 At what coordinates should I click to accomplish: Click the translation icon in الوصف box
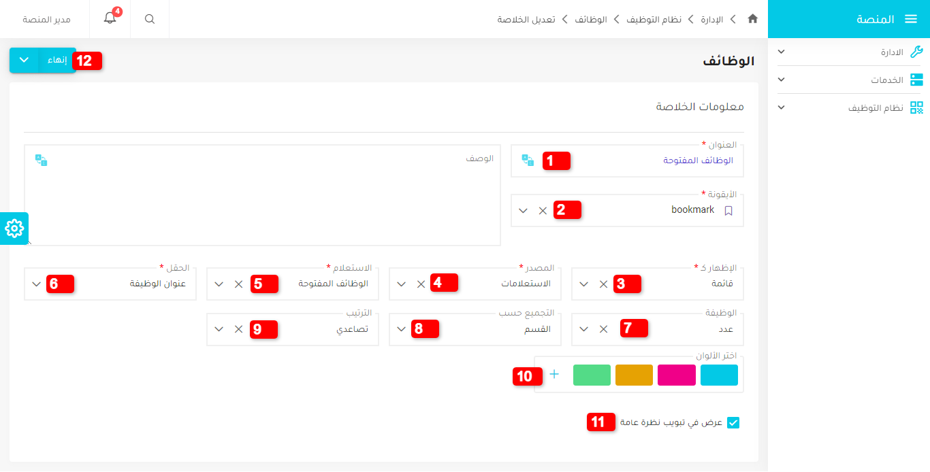(x=41, y=160)
